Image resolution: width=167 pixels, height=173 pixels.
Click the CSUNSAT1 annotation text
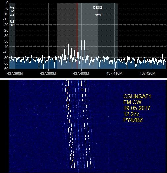(137, 96)
